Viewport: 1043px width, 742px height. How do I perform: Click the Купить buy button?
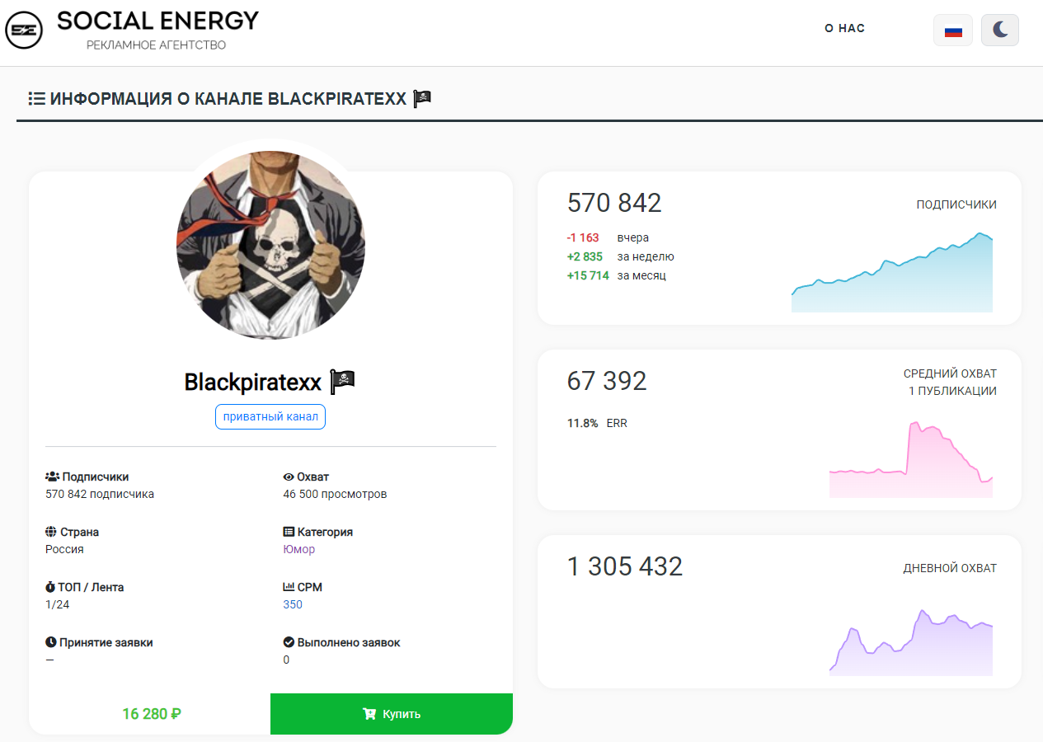[392, 714]
